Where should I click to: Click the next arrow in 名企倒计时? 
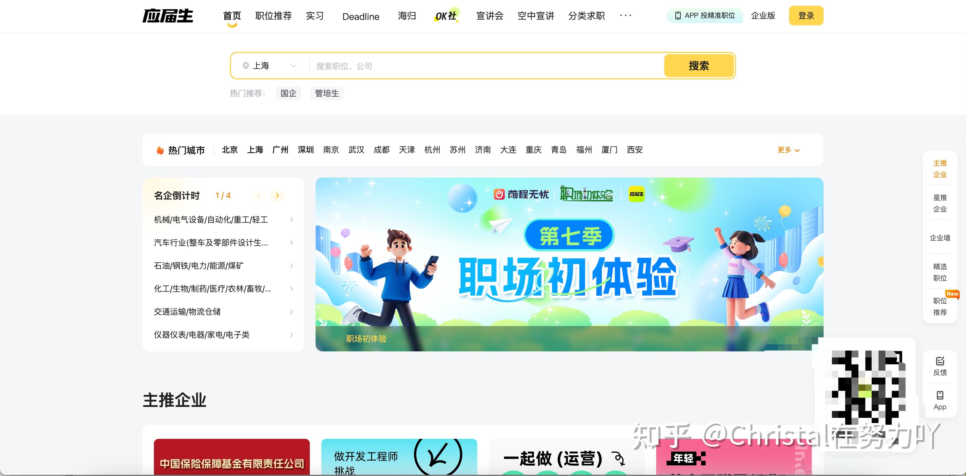277,195
